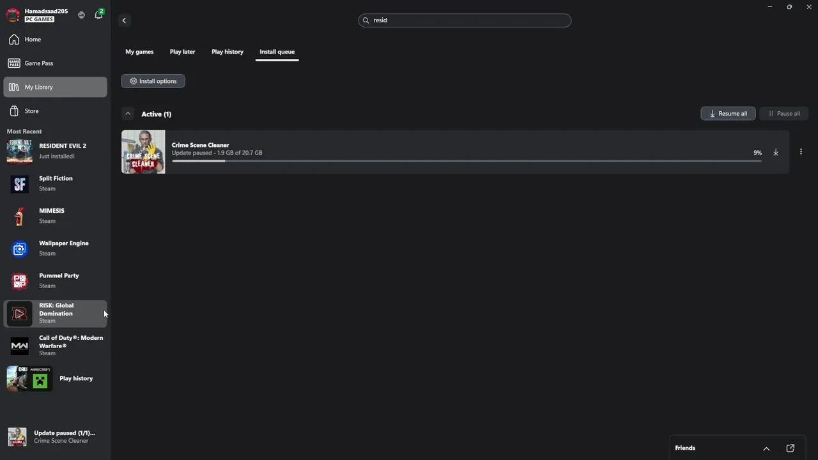Switch to the Play later tab
The image size is (818, 460).
click(x=182, y=52)
